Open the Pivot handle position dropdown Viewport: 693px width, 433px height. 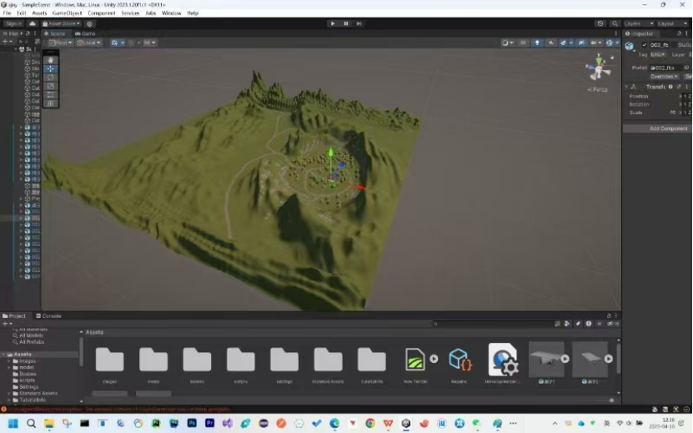pos(60,43)
